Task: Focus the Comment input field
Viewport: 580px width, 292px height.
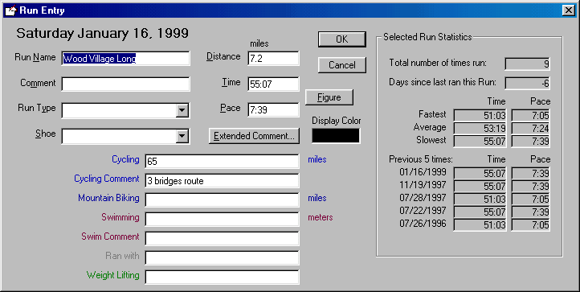Action: click(126, 84)
